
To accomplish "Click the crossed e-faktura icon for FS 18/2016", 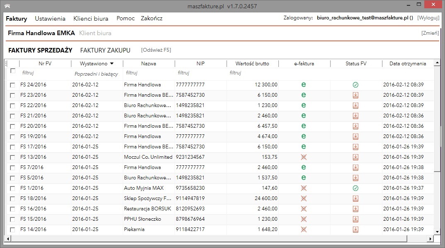I will coord(304,198).
